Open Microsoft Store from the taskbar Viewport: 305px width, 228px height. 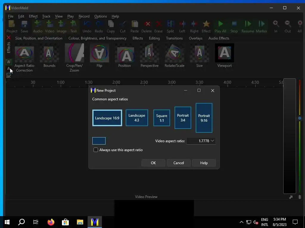[65, 222]
